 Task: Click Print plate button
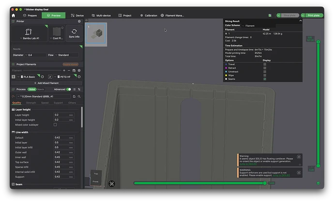[x=314, y=16]
